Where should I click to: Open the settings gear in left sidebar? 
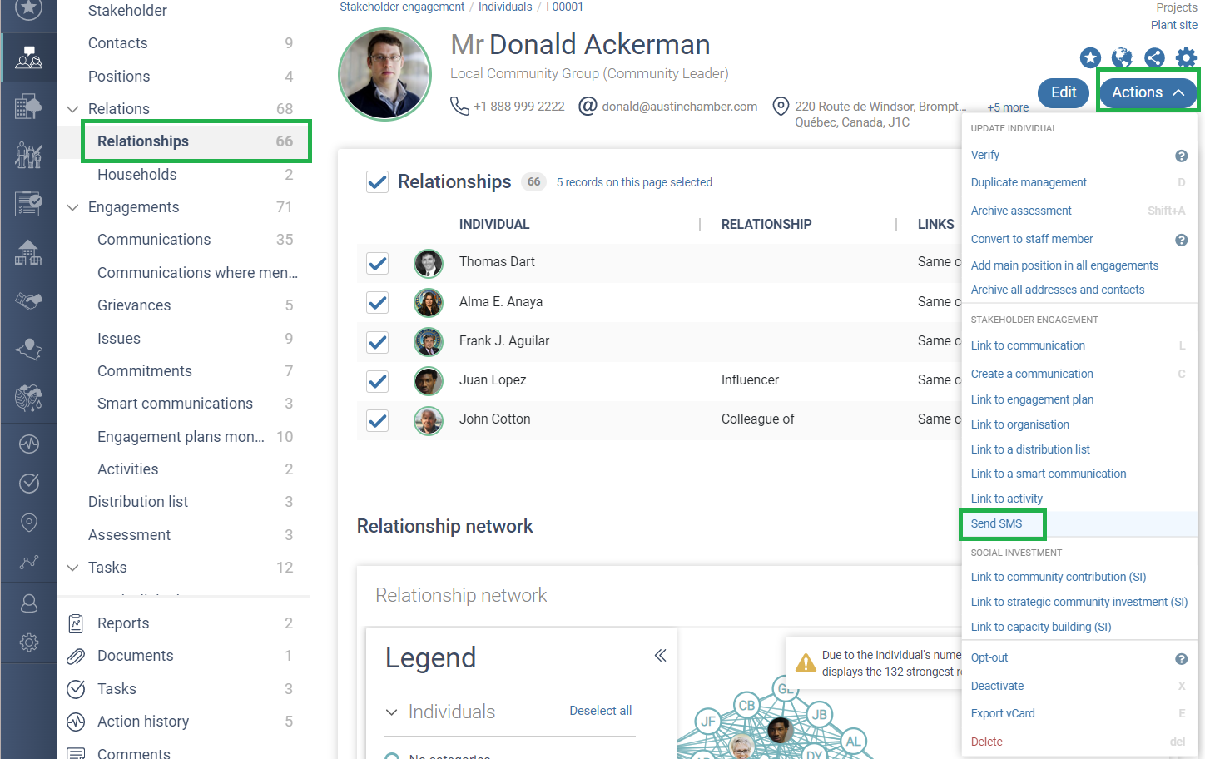pos(29,642)
